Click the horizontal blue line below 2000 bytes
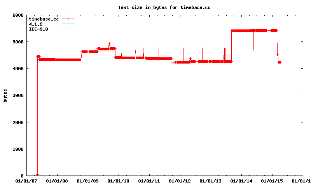Screen dimensions: 311x186 pos(155,127)
